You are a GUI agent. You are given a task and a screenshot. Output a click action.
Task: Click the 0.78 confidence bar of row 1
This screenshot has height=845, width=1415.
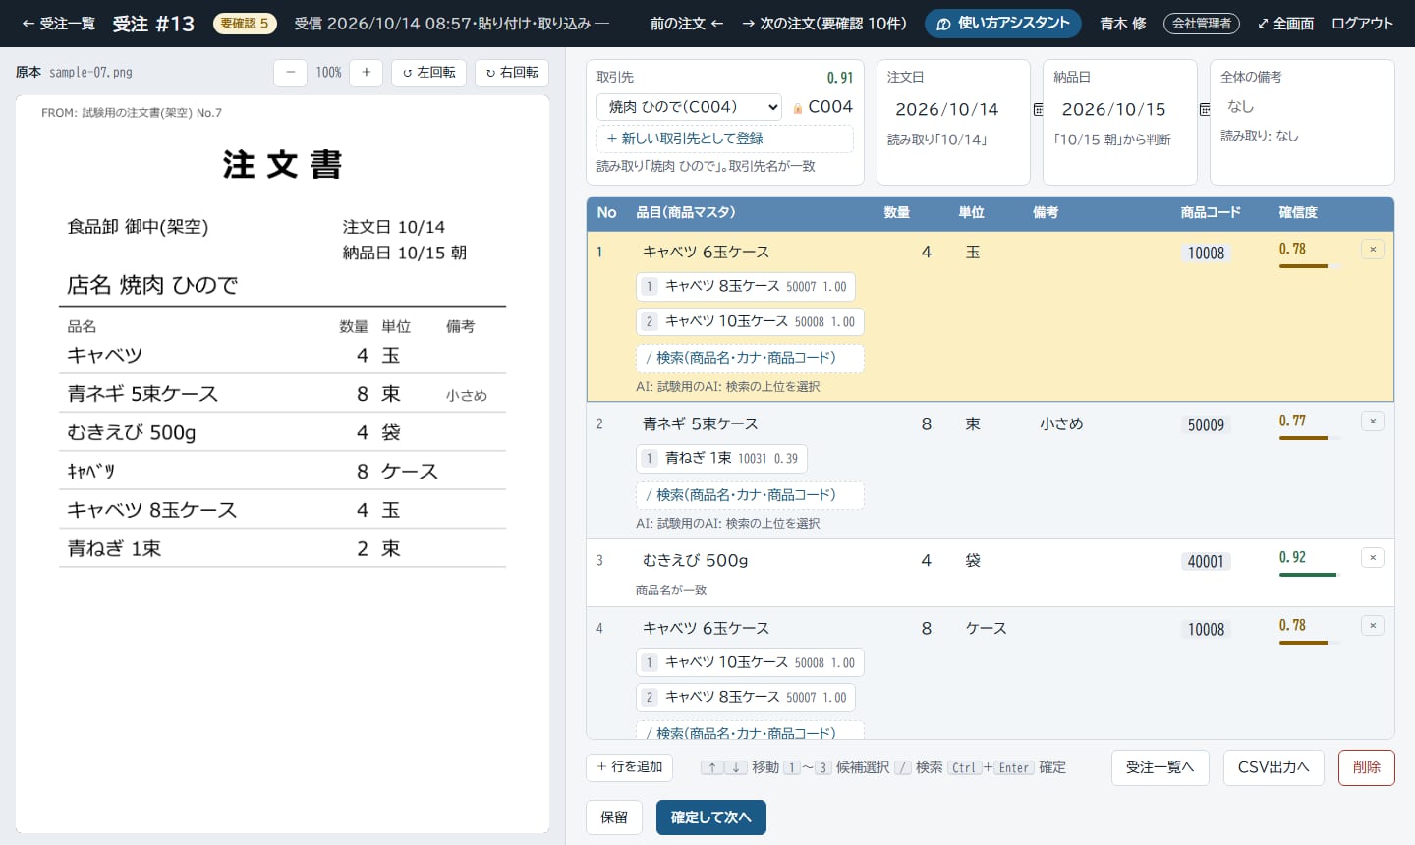coord(1308,266)
